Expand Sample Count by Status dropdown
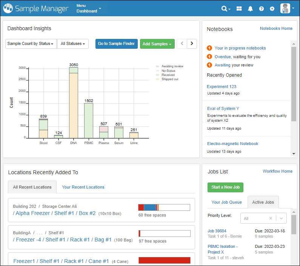300x266 pixels. point(31,44)
